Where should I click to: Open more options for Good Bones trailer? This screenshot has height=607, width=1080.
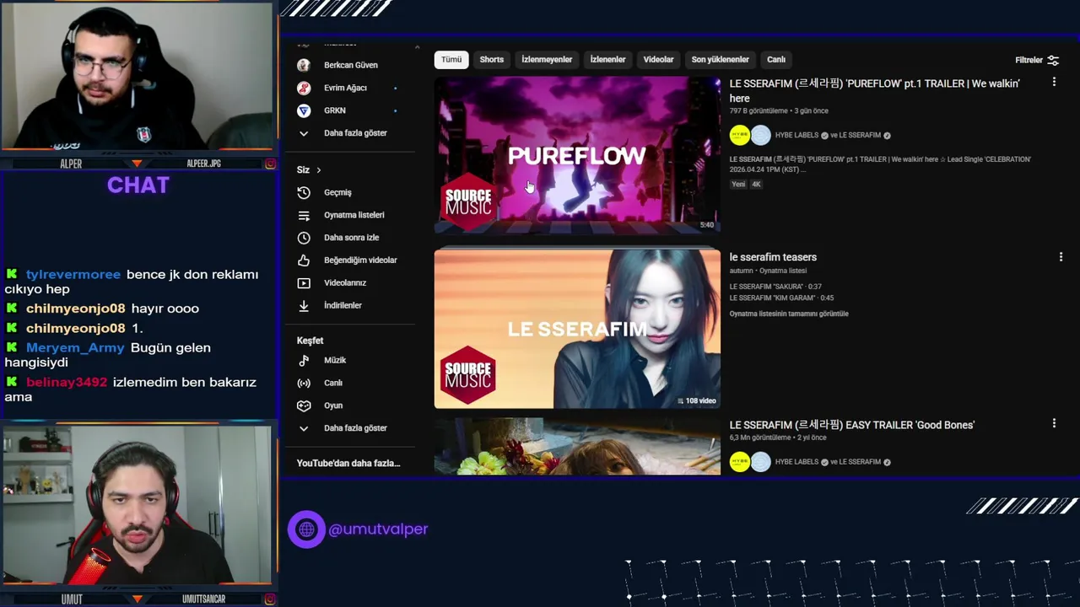(x=1054, y=423)
